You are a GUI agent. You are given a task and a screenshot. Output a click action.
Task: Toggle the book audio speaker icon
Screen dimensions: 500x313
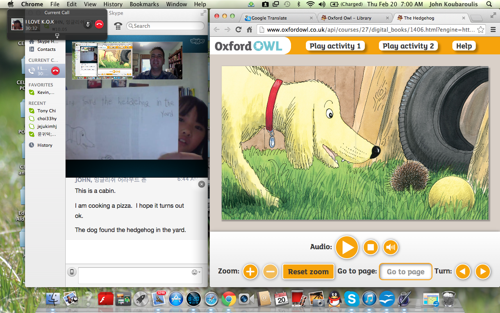(391, 247)
